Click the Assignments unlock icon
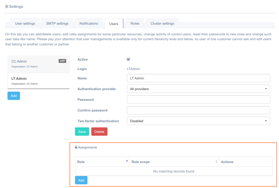Viewport: 279px width, 188px height. (76, 147)
